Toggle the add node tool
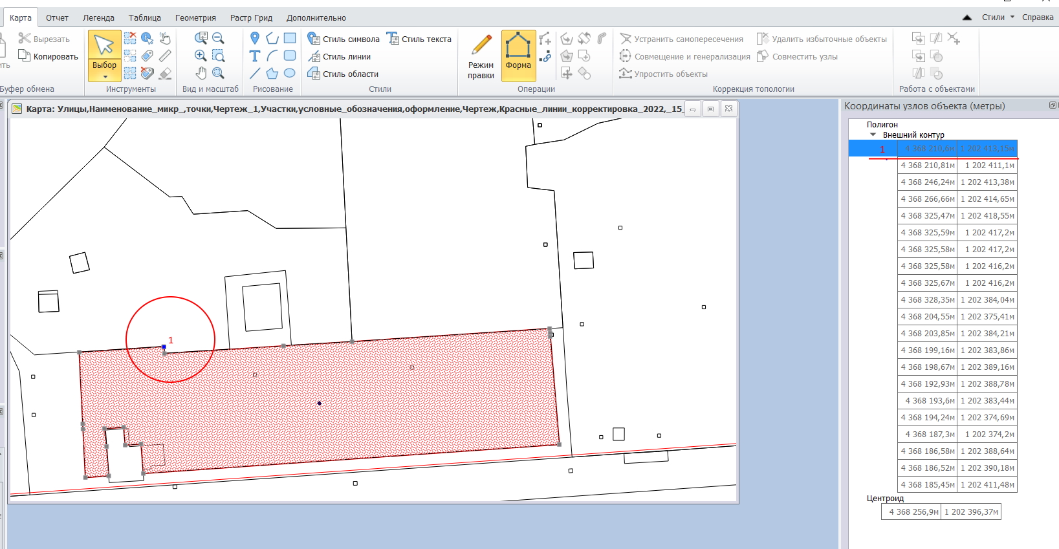1059x549 pixels. coord(545,39)
